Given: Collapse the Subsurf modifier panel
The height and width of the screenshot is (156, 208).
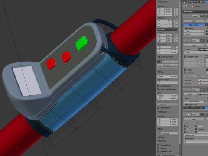Looking at the screenshot, I should (185, 16).
